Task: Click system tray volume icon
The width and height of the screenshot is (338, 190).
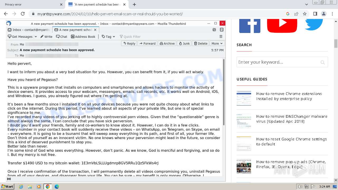Action: [x=300, y=187]
